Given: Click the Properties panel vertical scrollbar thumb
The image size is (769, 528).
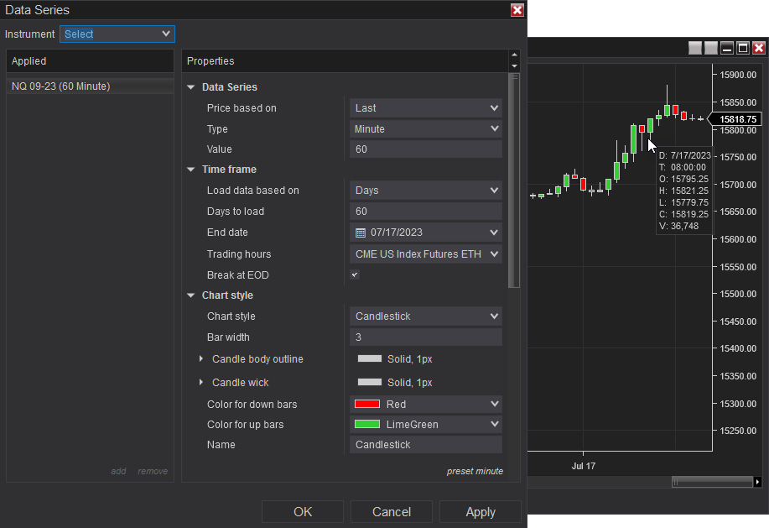Looking at the screenshot, I should (x=514, y=180).
